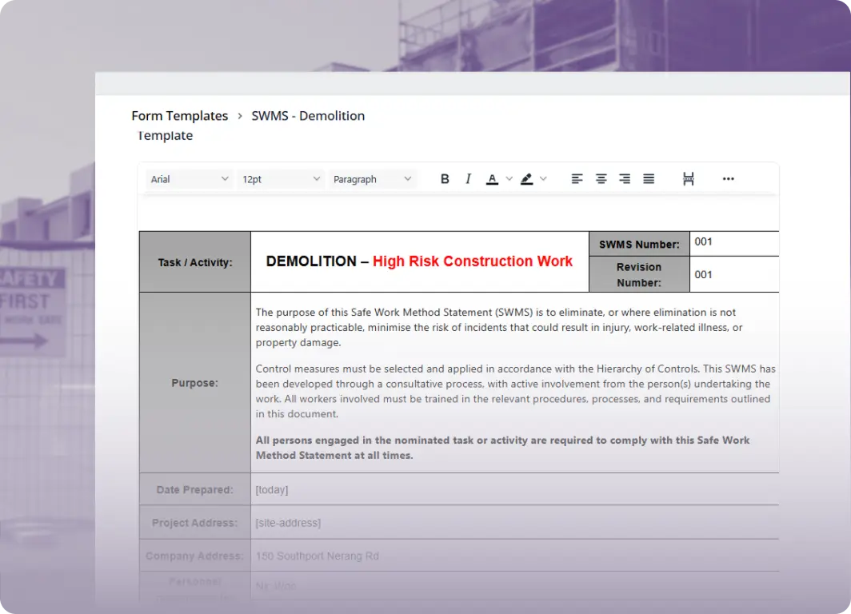
Task: Open the 12pt font size dropdown
Action: coord(280,178)
